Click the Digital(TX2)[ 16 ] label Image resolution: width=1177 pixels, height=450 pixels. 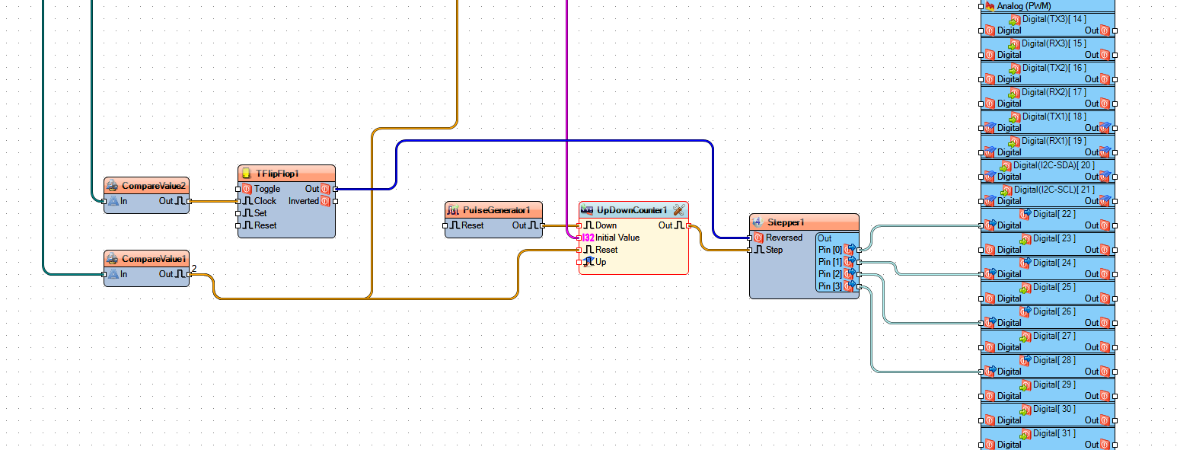tap(1054, 68)
